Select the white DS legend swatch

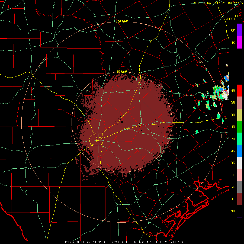pyautogui.click(x=239, y=163)
